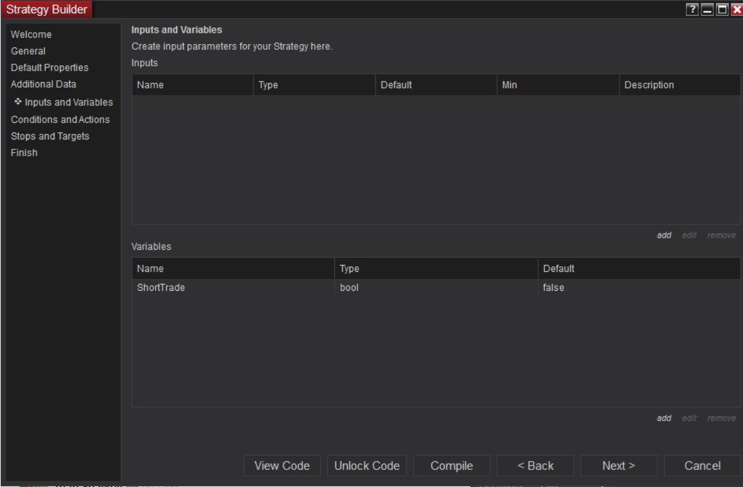Open Default Properties in the sidebar
Viewport: 743px width, 487px height.
pos(50,67)
